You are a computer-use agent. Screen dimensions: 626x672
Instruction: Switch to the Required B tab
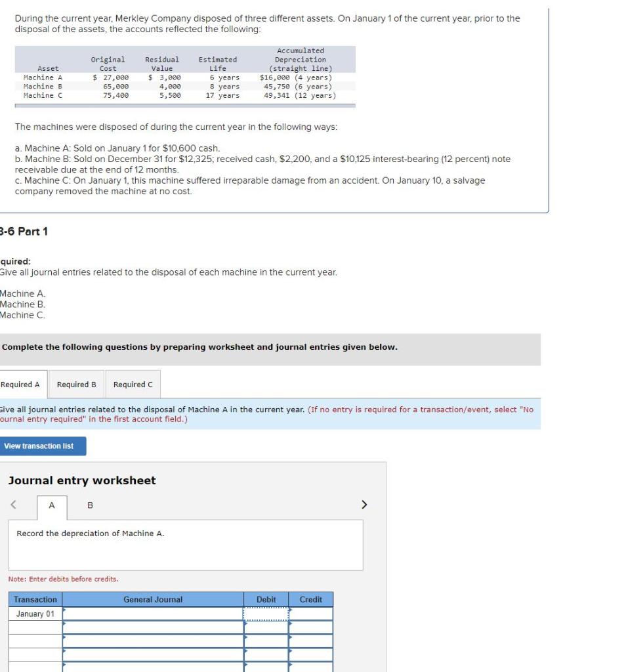76,385
